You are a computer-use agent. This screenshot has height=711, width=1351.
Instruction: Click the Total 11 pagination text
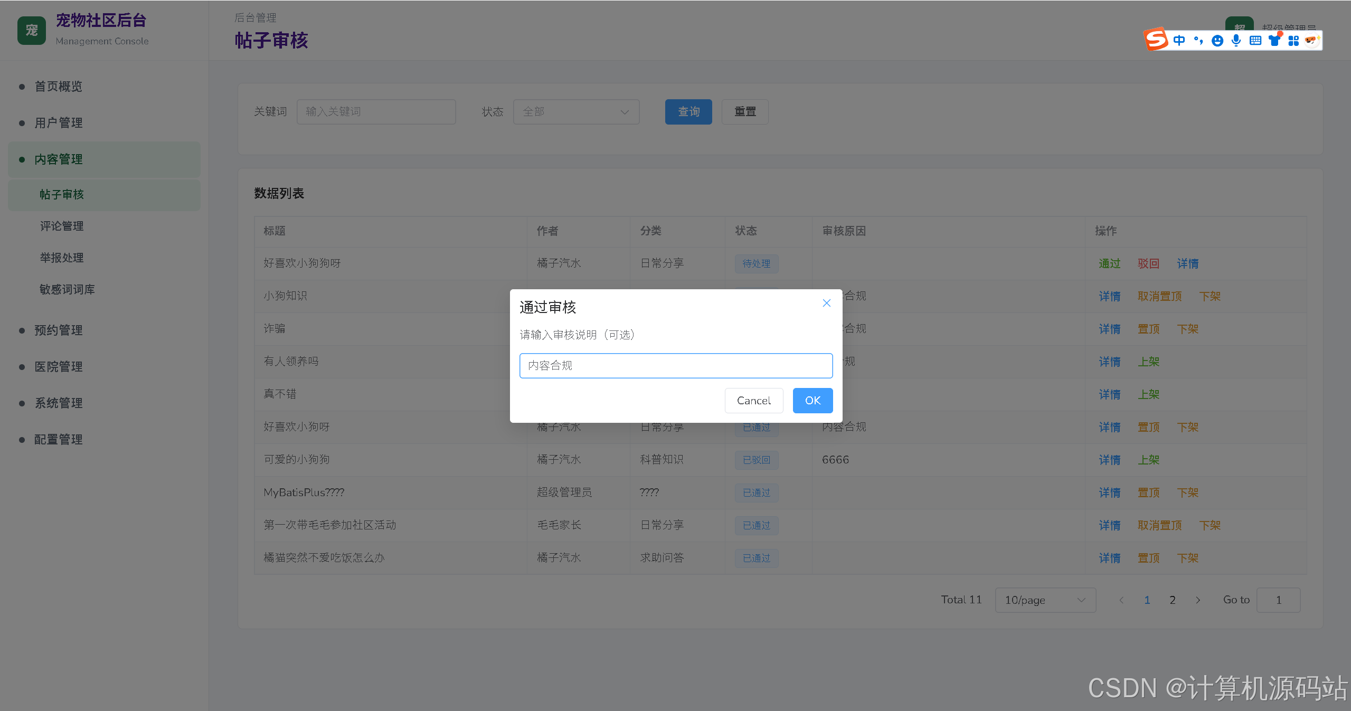(x=961, y=600)
